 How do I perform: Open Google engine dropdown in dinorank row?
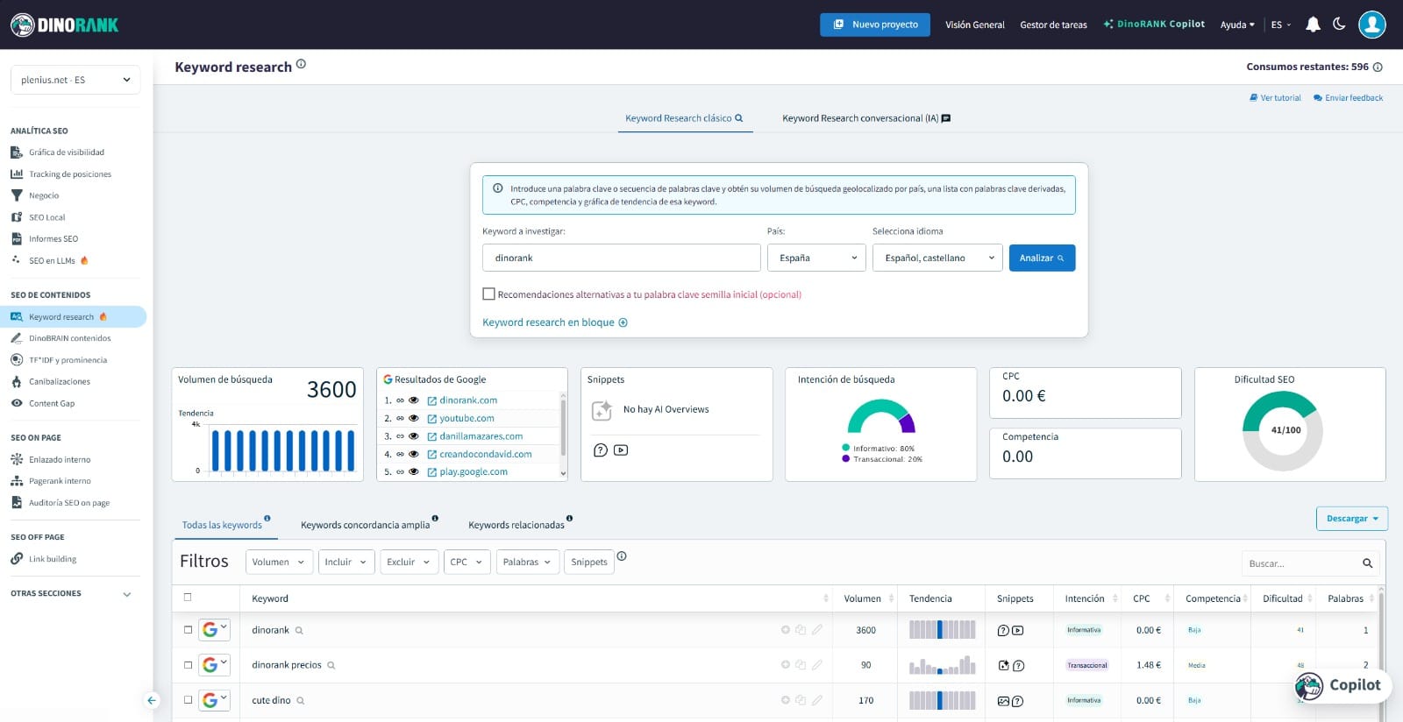tap(214, 630)
